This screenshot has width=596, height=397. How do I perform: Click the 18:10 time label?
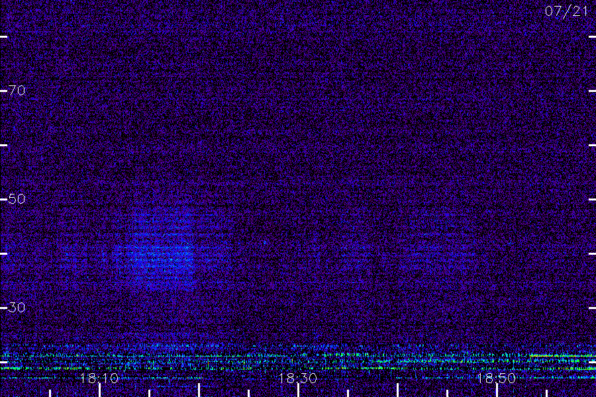coord(99,378)
